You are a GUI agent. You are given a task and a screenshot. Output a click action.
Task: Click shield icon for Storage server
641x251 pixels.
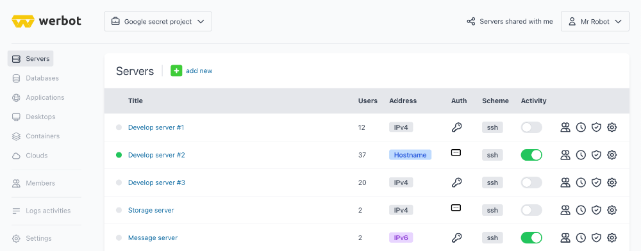coord(596,210)
